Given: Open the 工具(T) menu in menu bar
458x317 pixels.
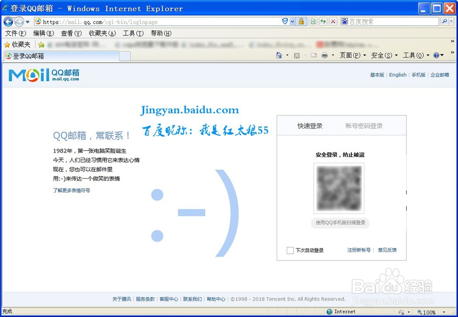Looking at the screenshot, I should [133, 33].
